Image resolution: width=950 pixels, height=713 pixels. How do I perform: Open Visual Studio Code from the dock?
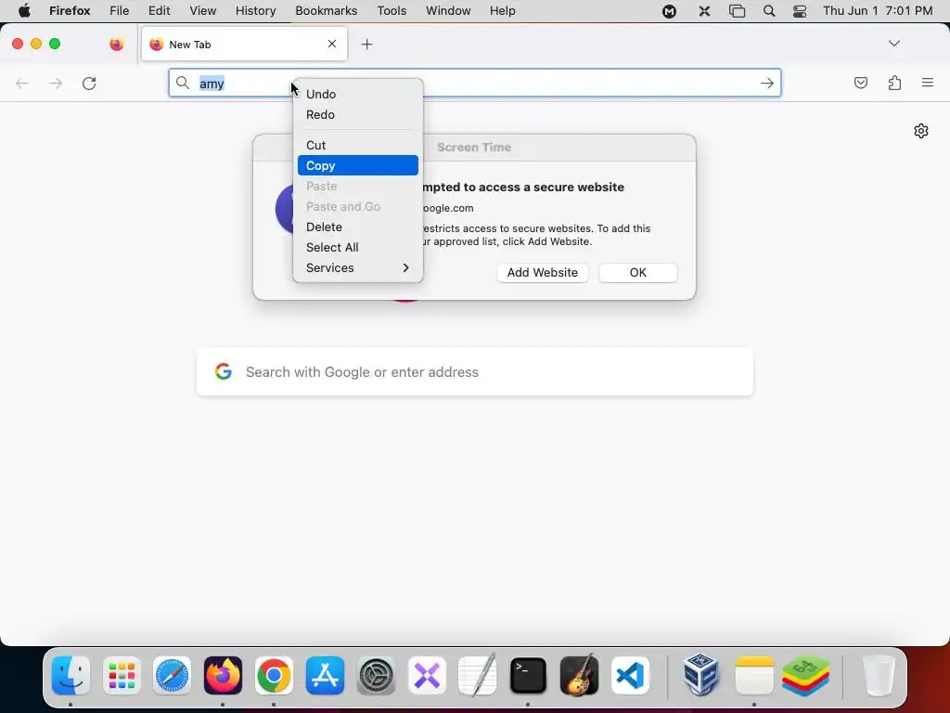630,675
